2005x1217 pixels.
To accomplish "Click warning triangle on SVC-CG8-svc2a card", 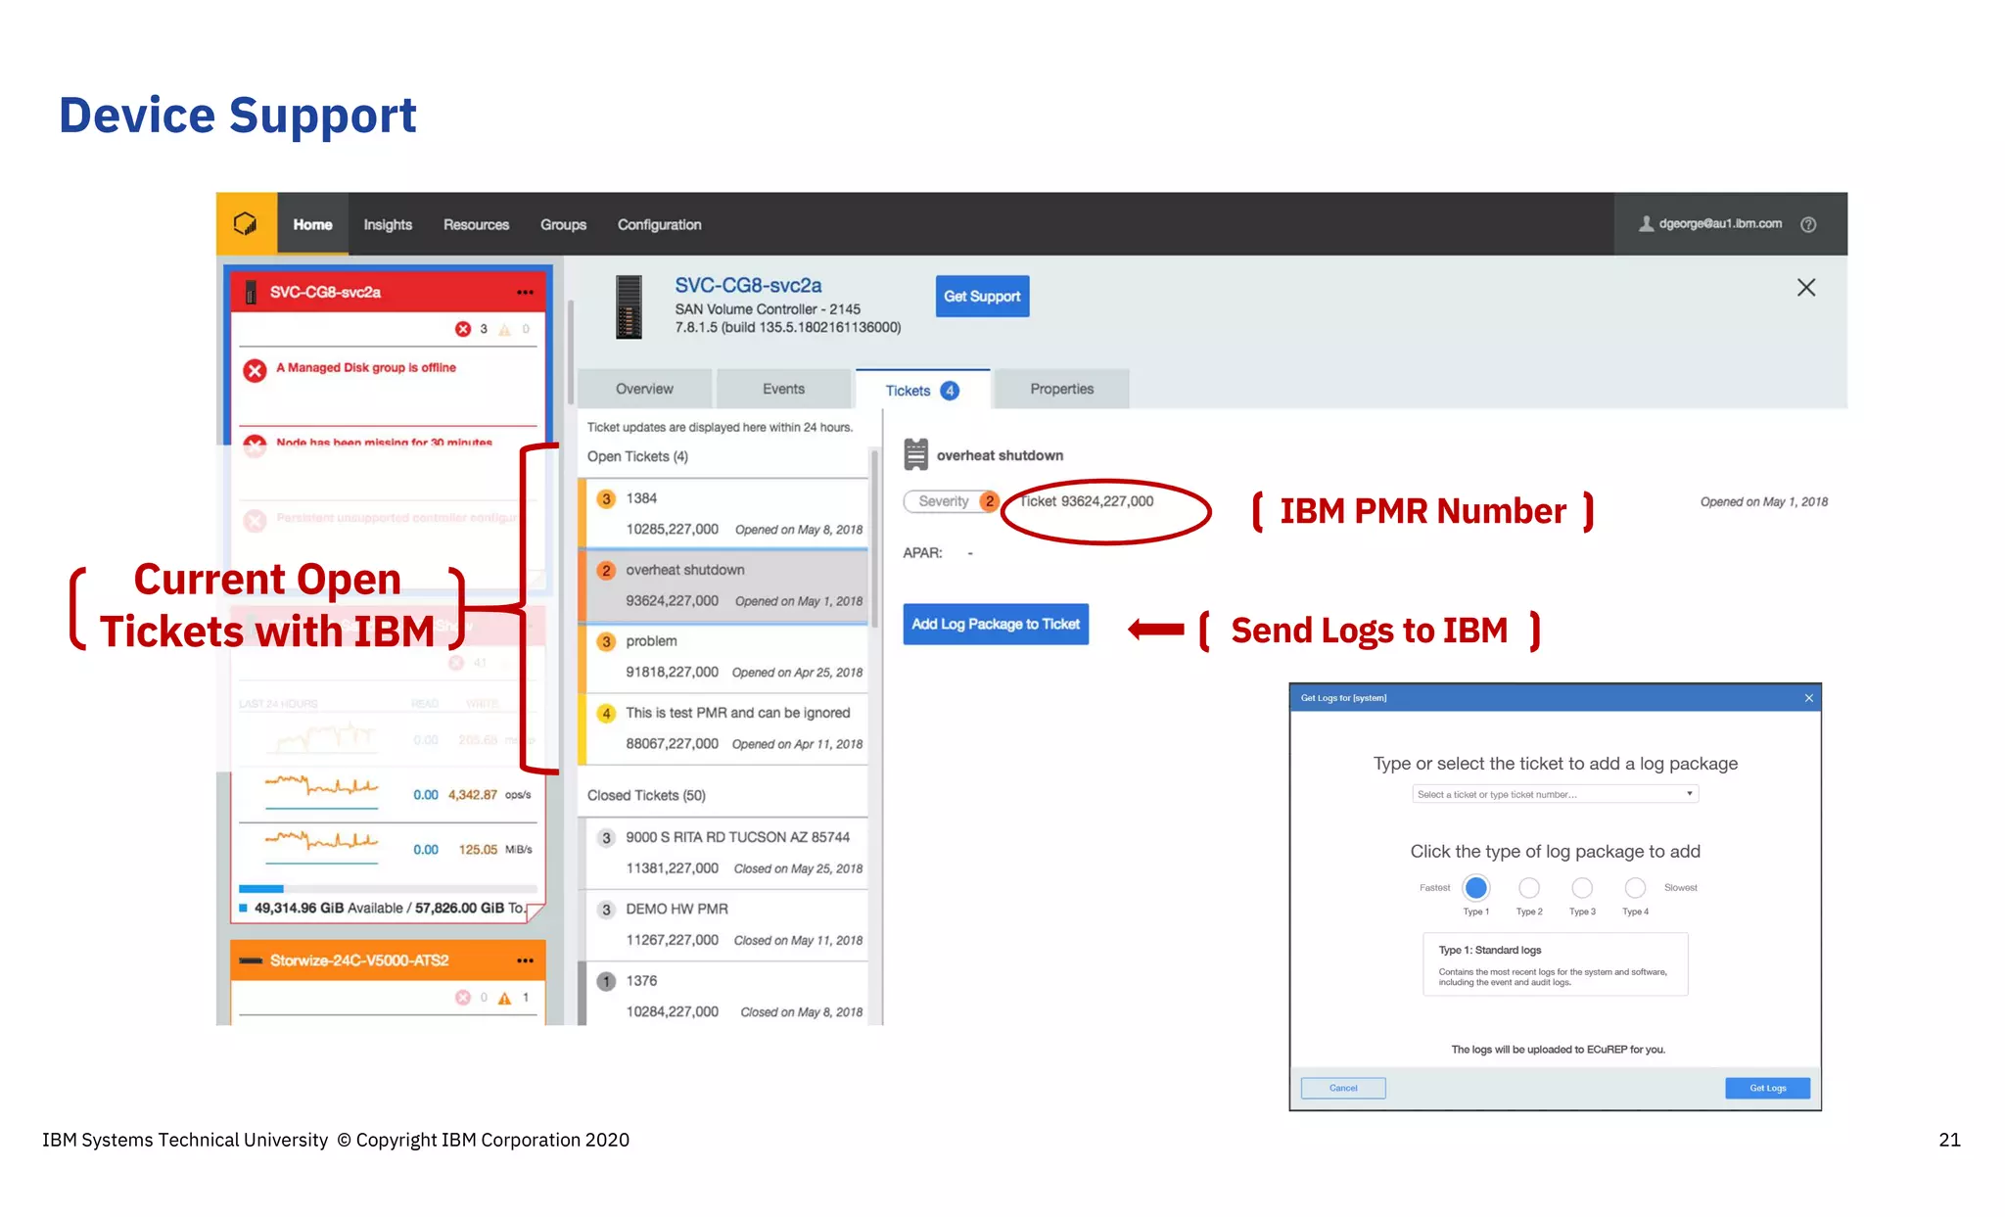I will pos(505,329).
